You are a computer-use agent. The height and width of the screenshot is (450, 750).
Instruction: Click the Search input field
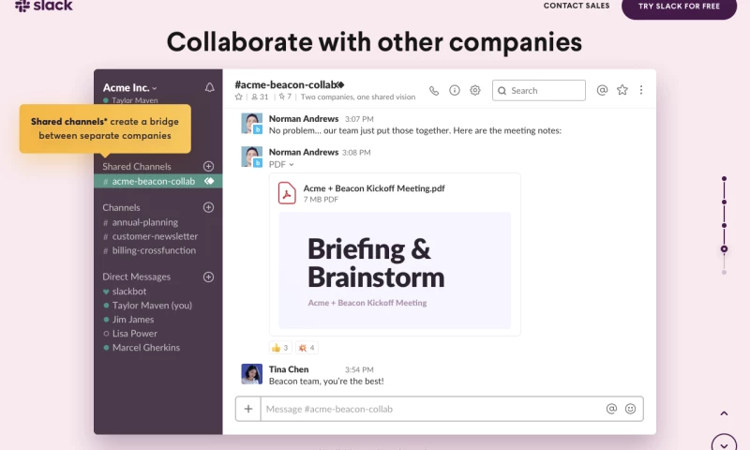539,91
